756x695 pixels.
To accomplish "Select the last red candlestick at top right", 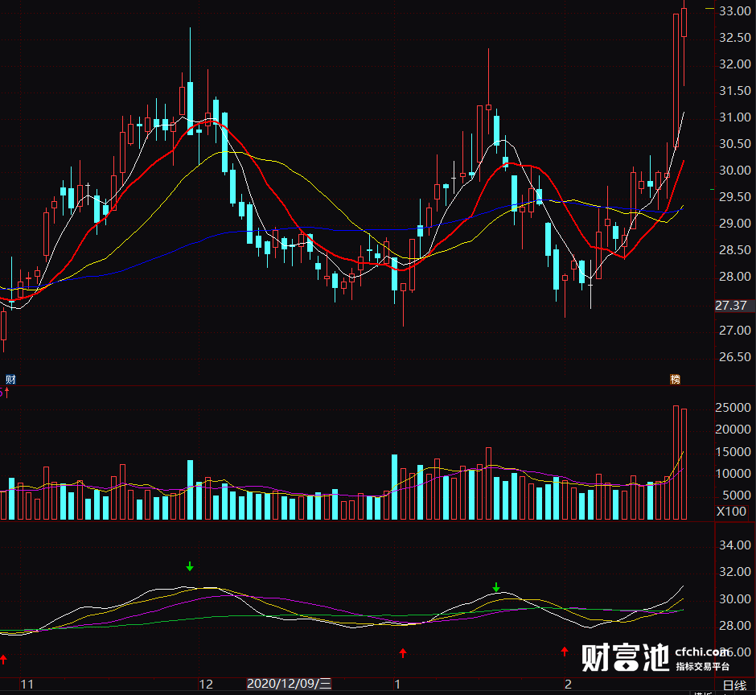I will click(684, 23).
